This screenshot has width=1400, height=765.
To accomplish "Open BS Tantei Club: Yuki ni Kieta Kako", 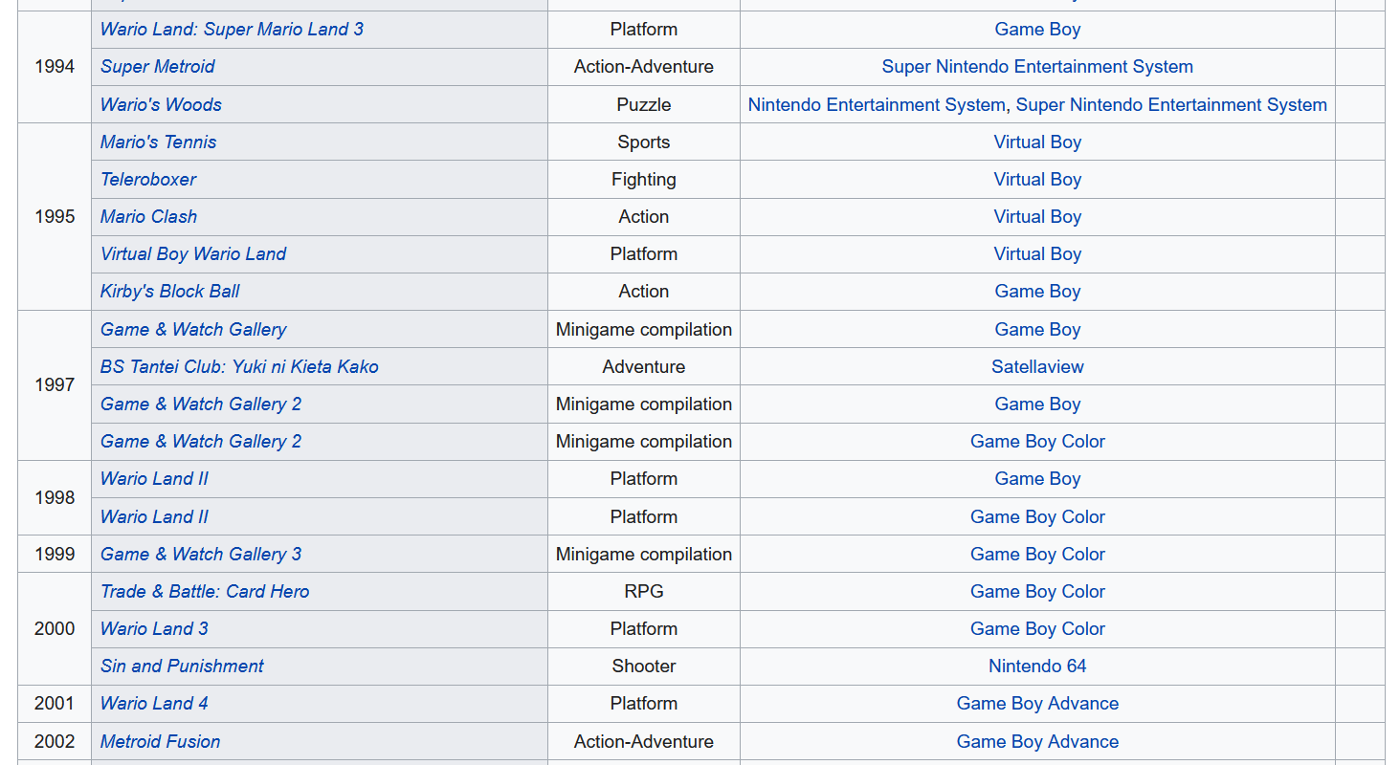I will (239, 367).
